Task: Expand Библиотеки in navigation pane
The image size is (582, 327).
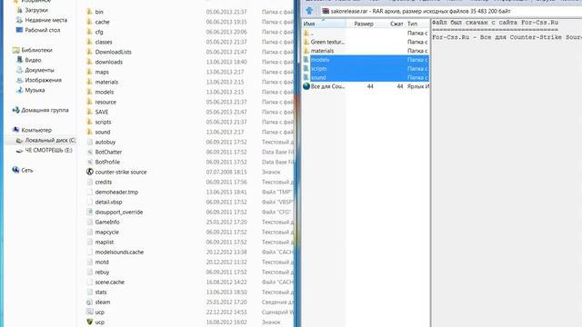Action: coord(36,50)
